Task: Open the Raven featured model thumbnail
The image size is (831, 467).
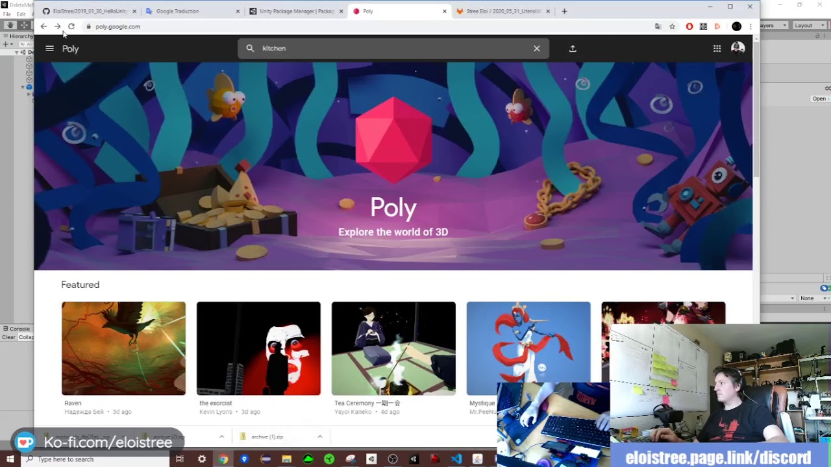Action: click(123, 348)
